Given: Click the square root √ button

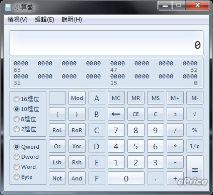Looking at the screenshot, I should (x=195, y=114).
